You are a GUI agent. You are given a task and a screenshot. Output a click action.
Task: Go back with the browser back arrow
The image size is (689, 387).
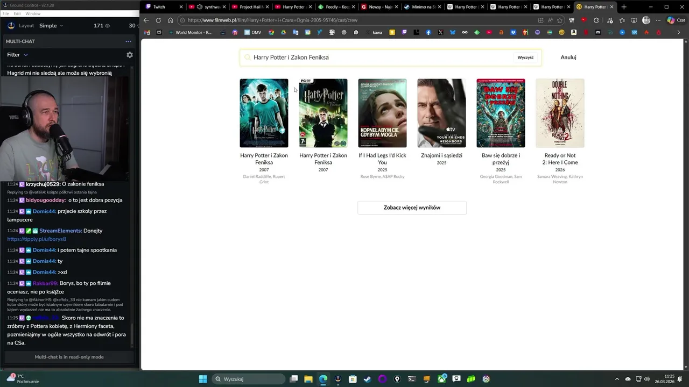(146, 20)
